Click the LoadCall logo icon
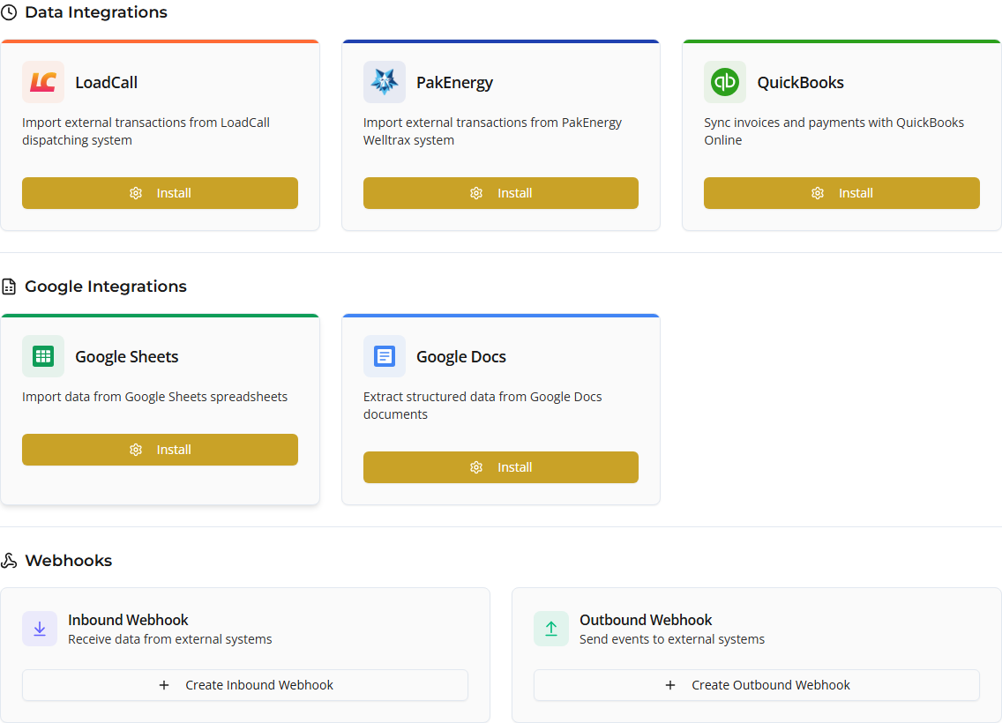The width and height of the screenshot is (1002, 723). click(x=43, y=82)
